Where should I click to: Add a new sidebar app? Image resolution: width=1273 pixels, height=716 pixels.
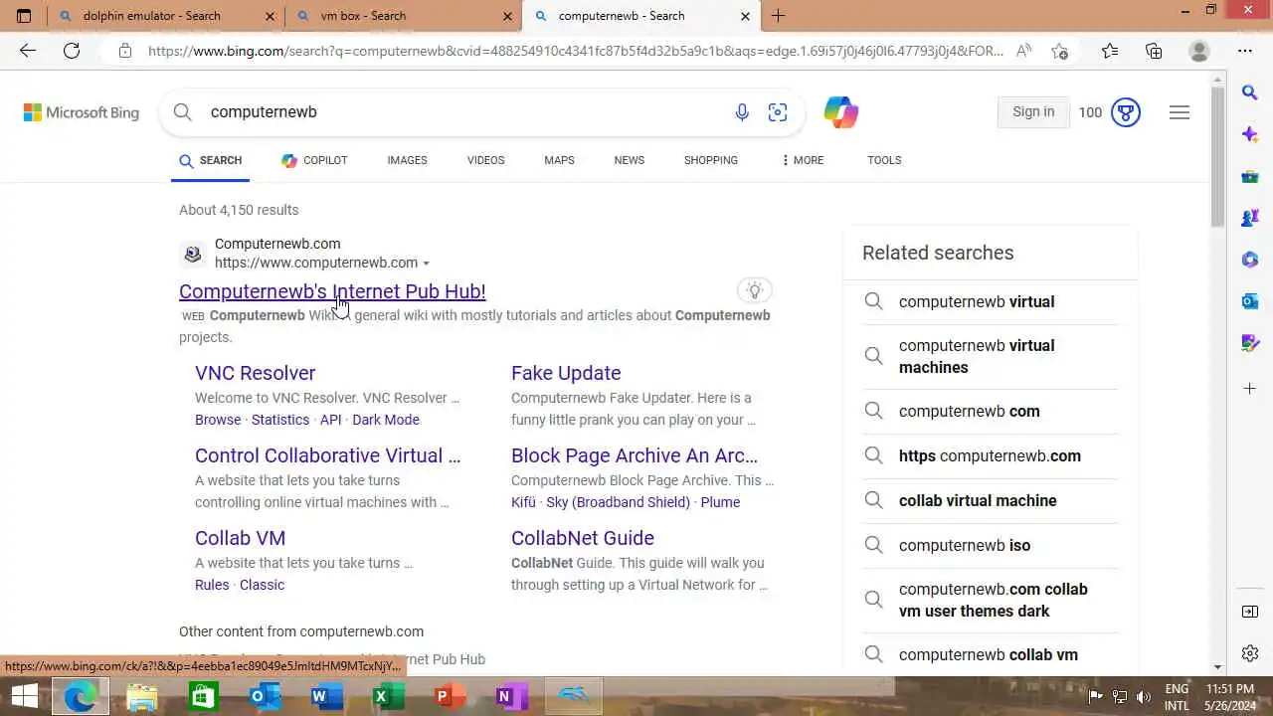[1250, 388]
